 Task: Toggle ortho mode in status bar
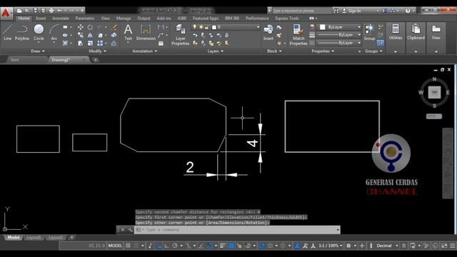coord(166,246)
